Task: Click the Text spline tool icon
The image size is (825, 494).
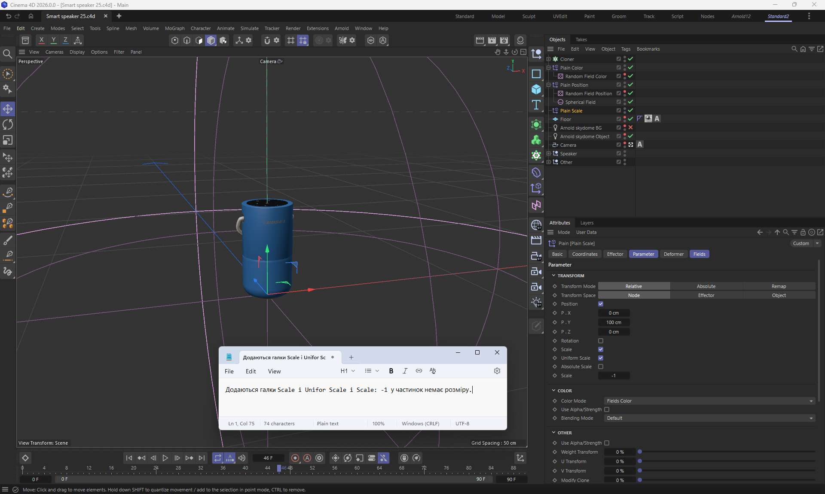Action: (536, 105)
